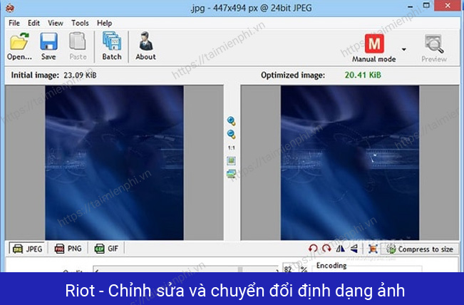The image size is (464, 305).
Task: Open the Tools menu
Action: tap(80, 23)
